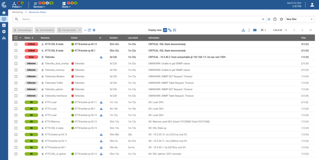319x160 pixels.
Task: Open the Administration people icon in the sidebar
Action: click(x=4, y=38)
